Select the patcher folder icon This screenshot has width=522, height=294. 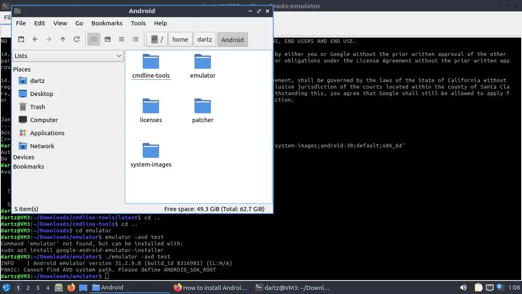pyautogui.click(x=203, y=106)
